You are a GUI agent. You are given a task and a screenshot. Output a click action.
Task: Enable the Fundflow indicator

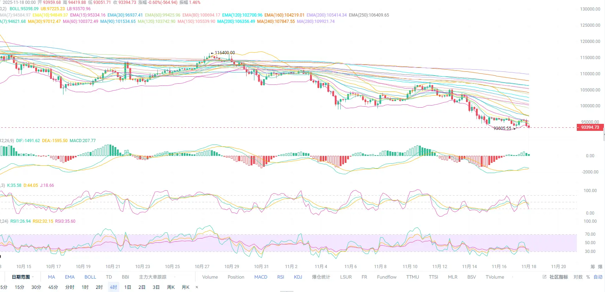(387, 277)
